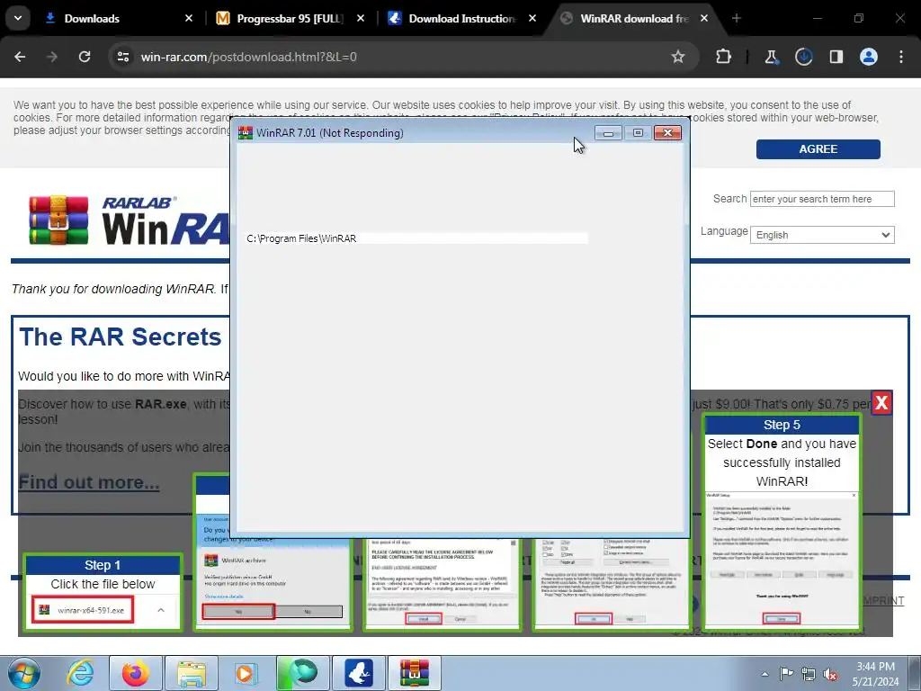Click the WinRAR logo books icon
Image resolution: width=921 pixels, height=691 pixels.
tap(58, 220)
